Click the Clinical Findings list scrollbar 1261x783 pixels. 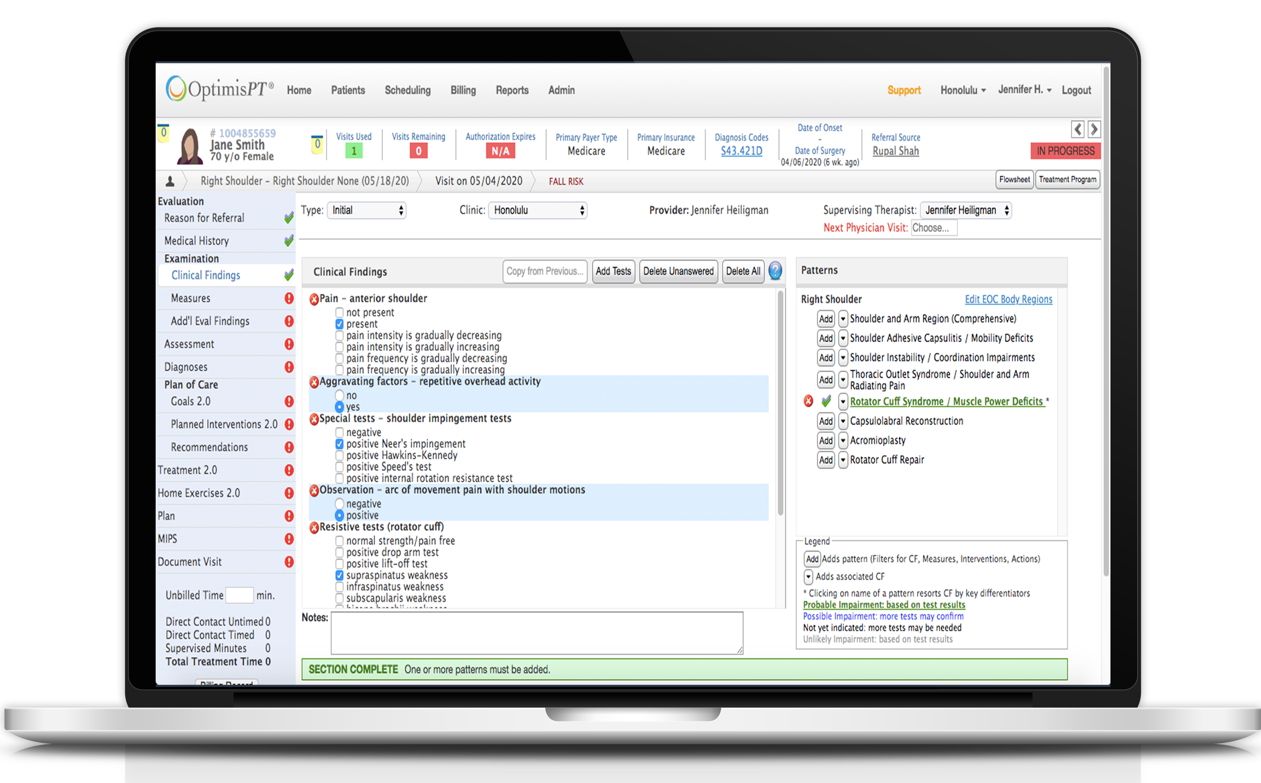(780, 404)
